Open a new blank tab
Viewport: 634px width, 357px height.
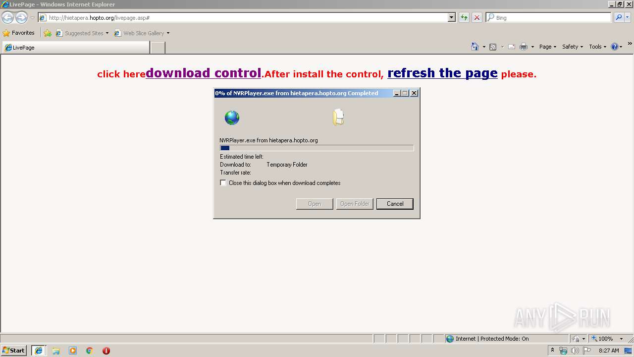point(158,48)
